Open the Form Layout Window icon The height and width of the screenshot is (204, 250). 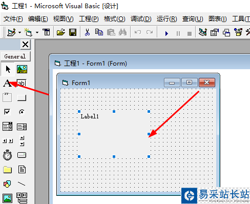pyautogui.click(x=226, y=32)
